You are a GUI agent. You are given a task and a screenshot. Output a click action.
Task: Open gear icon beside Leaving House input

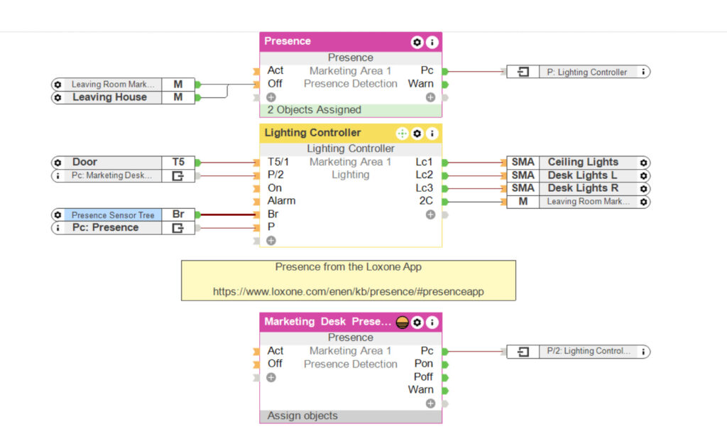(x=58, y=98)
